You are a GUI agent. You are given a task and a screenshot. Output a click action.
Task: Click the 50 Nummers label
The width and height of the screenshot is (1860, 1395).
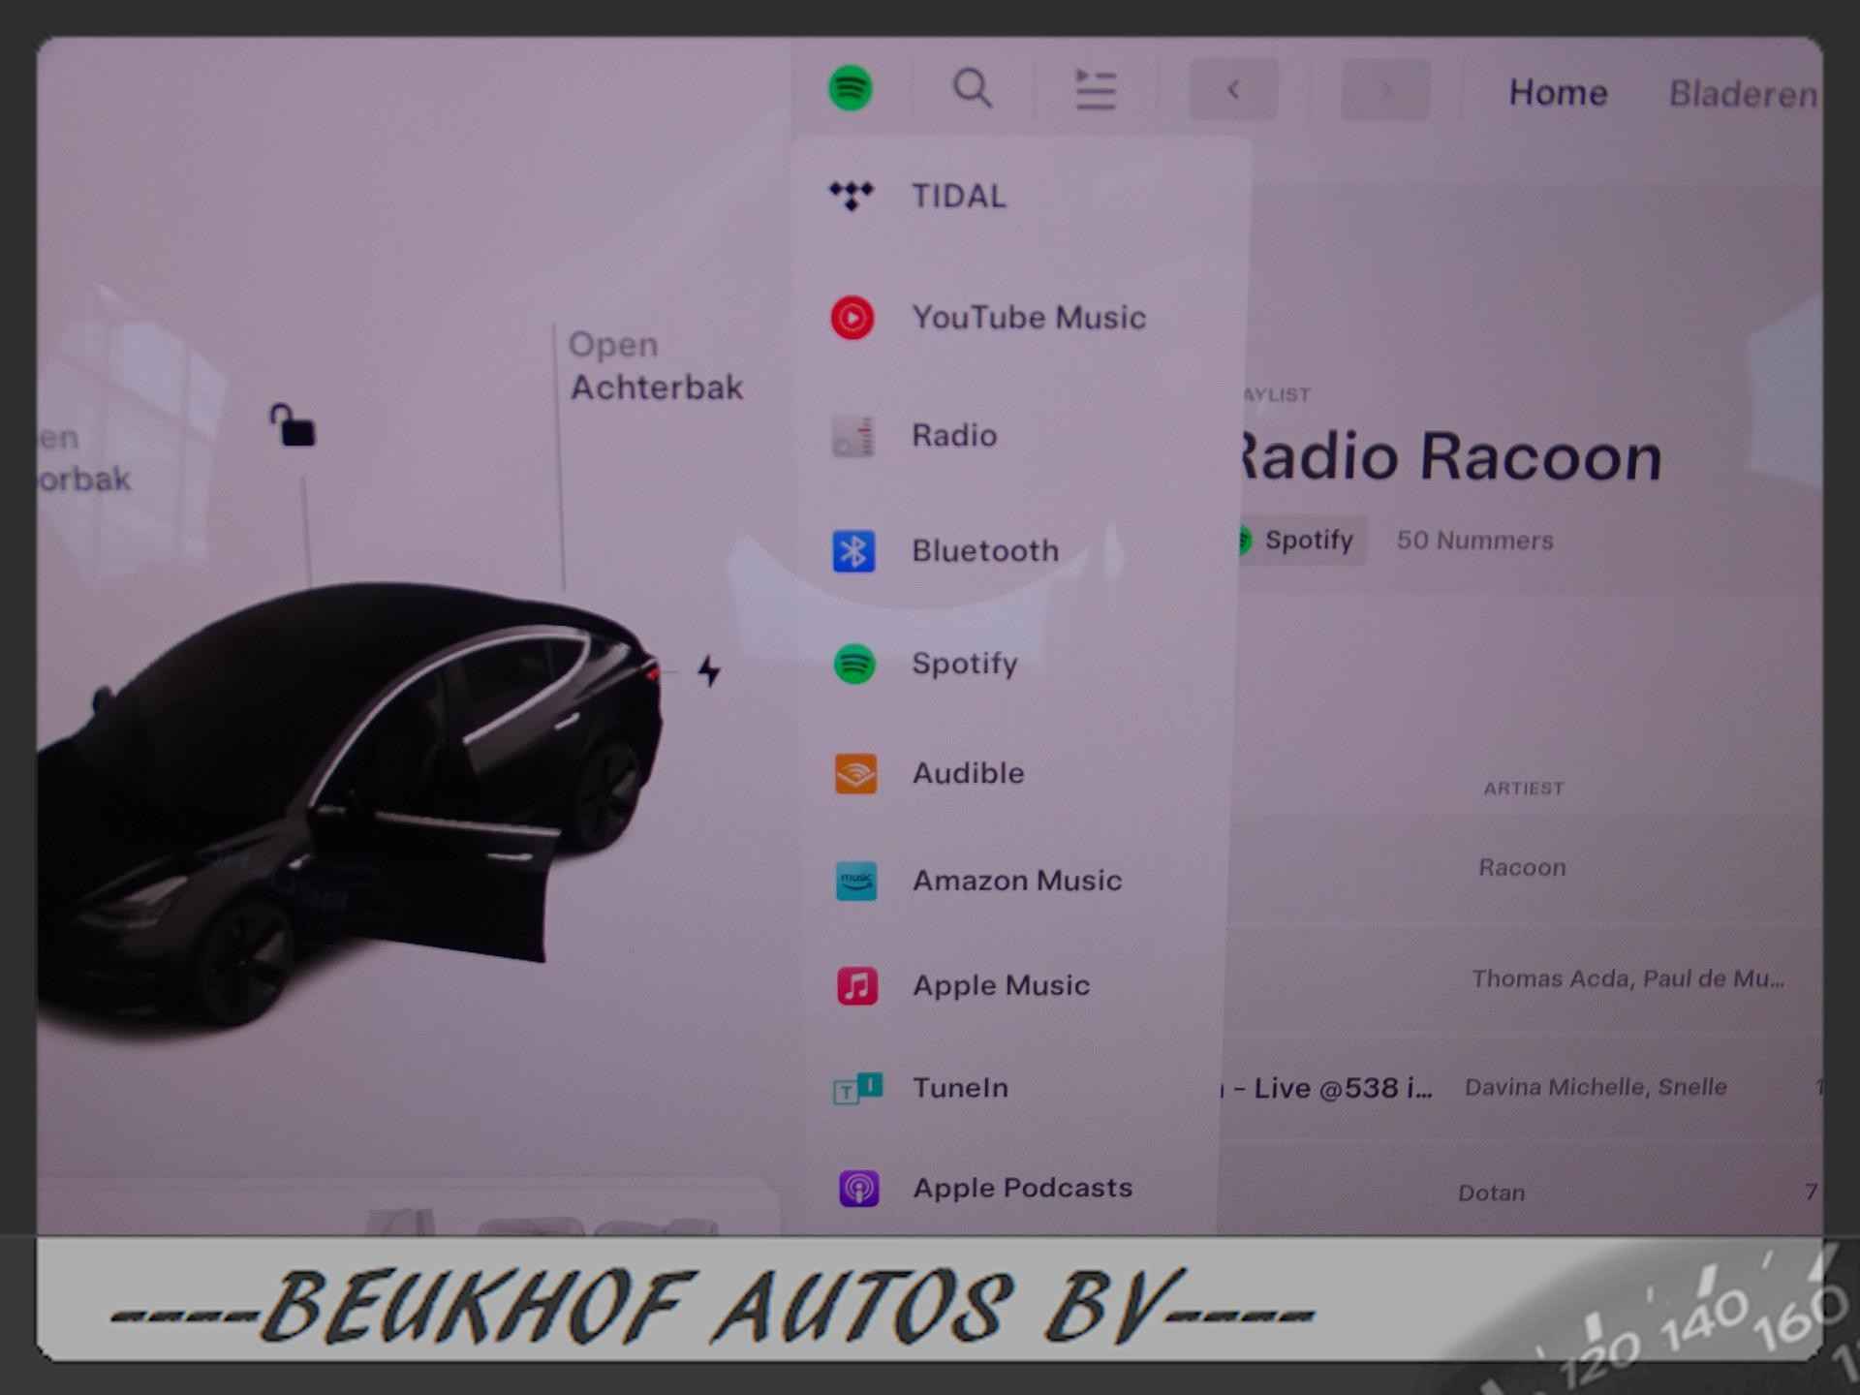1474,541
